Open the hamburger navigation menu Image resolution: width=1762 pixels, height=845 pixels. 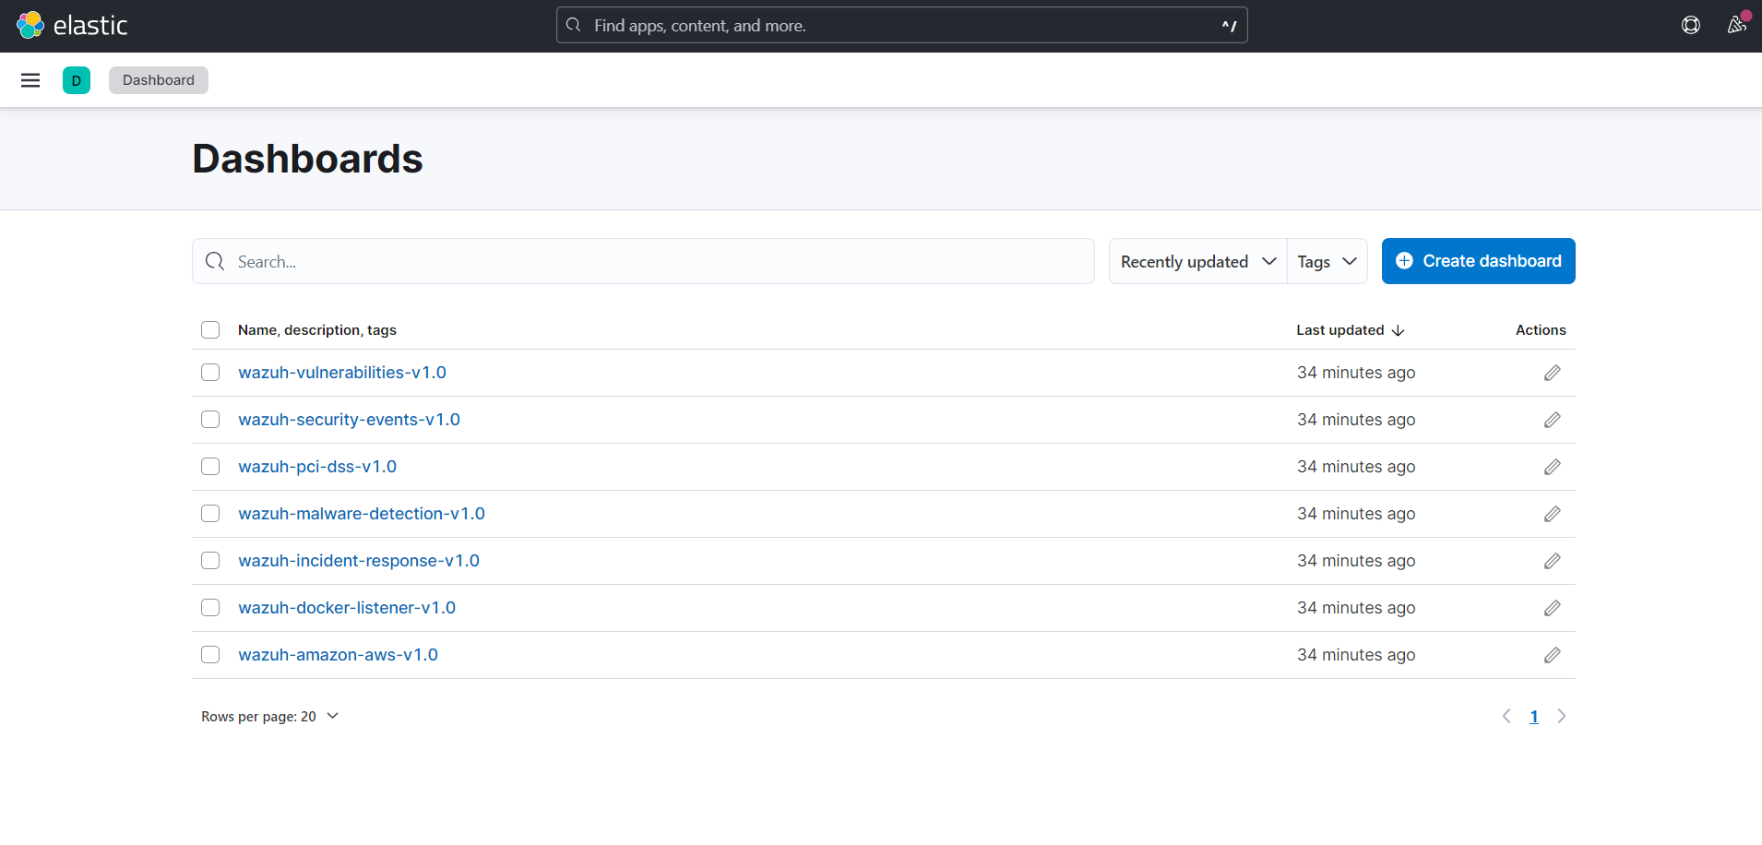coord(30,80)
